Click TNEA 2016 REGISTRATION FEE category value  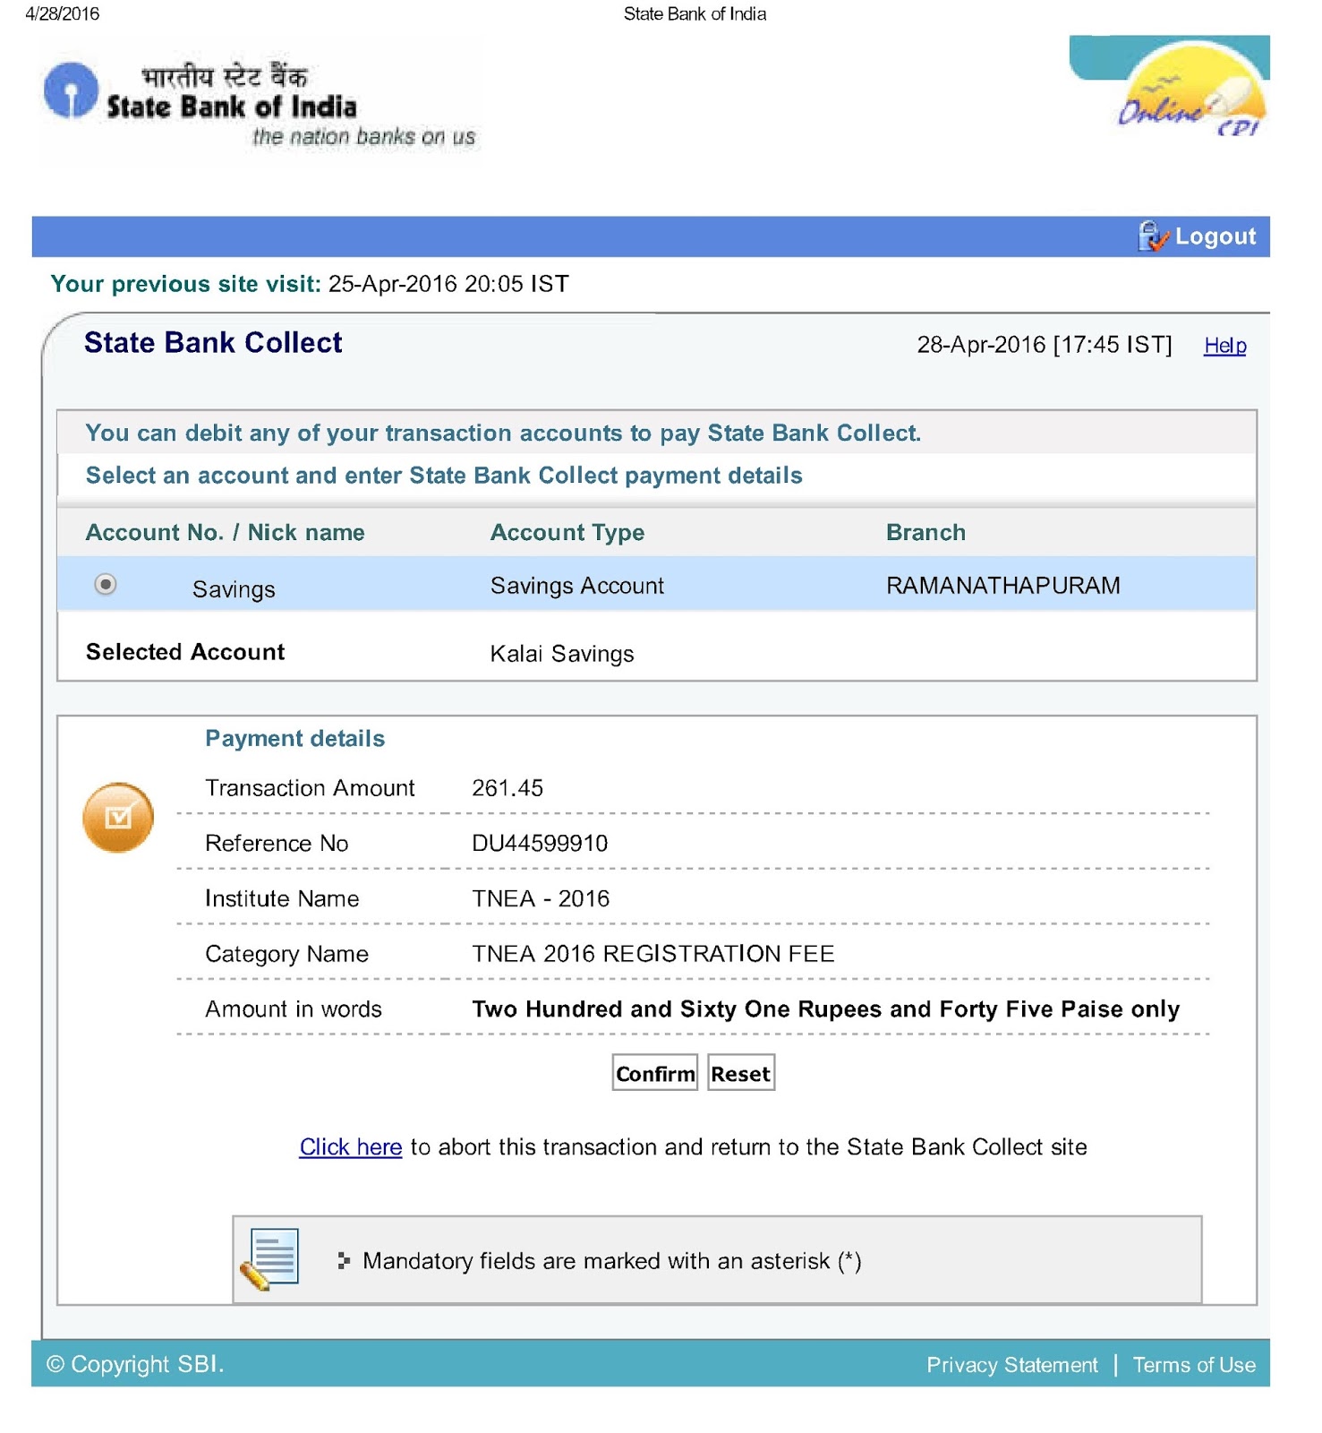coord(653,954)
